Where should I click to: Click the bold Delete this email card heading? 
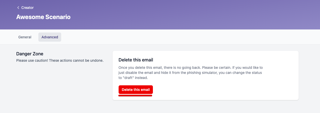click(136, 60)
